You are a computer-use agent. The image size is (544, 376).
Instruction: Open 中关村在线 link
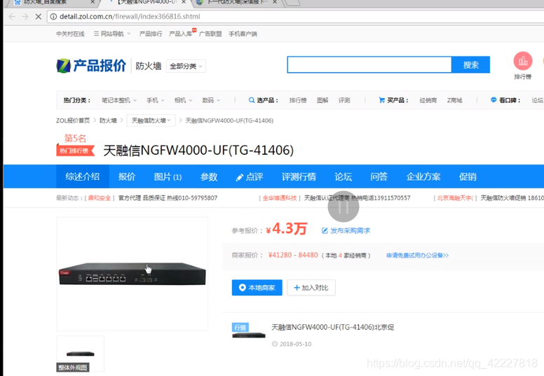click(70, 34)
